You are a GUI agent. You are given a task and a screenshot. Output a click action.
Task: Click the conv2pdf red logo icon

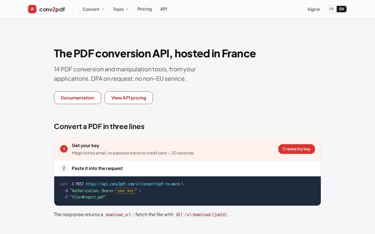[x=32, y=9]
